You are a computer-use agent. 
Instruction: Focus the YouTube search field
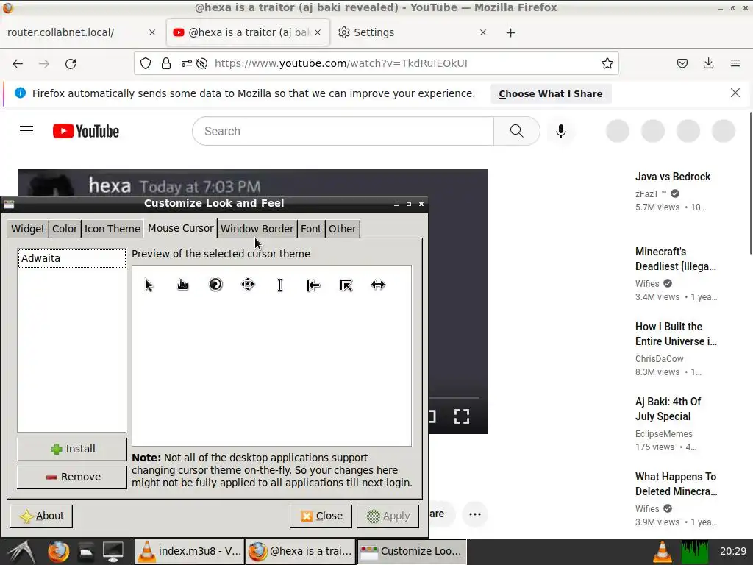click(343, 131)
